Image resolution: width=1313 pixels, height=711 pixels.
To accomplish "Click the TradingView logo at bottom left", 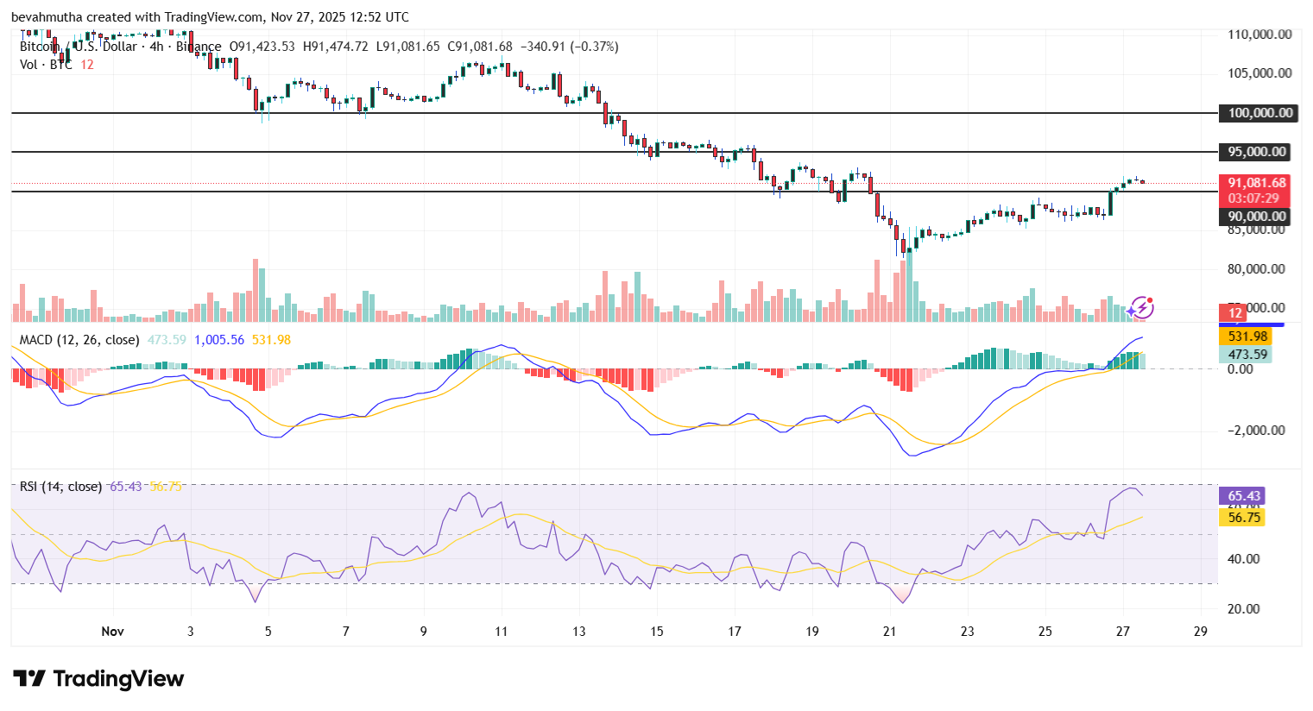I will click(x=98, y=679).
